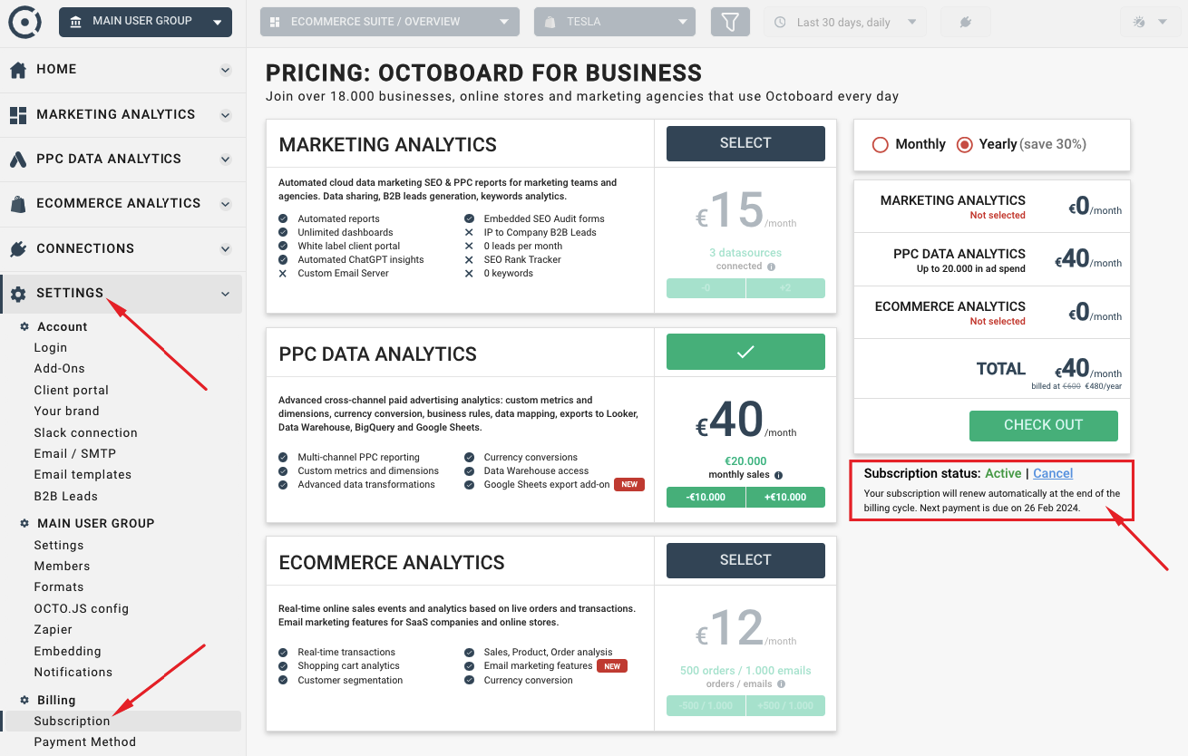Open Embedding settings item
This screenshot has height=756, width=1188.
(x=68, y=651)
